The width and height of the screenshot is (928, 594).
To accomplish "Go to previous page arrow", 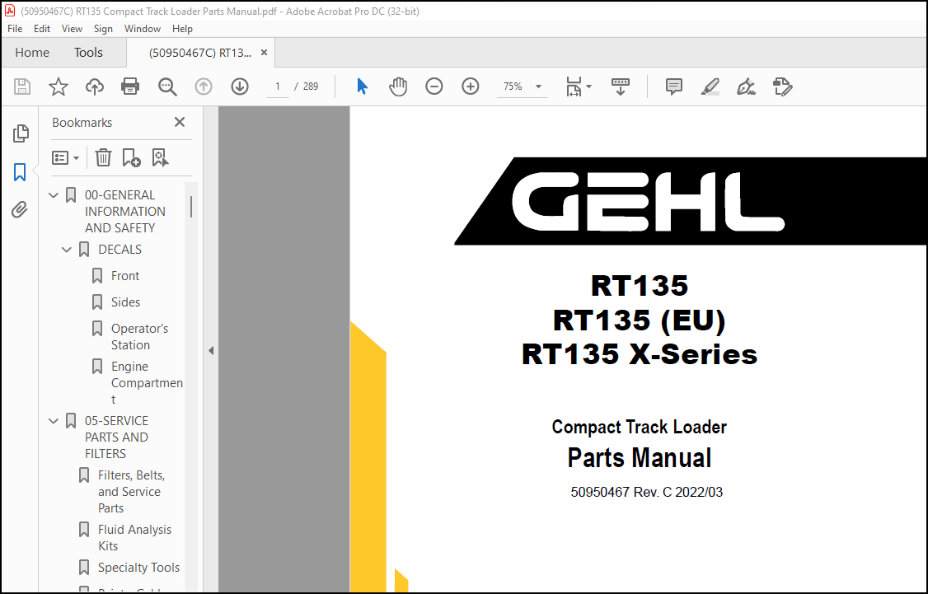I will coord(204,87).
